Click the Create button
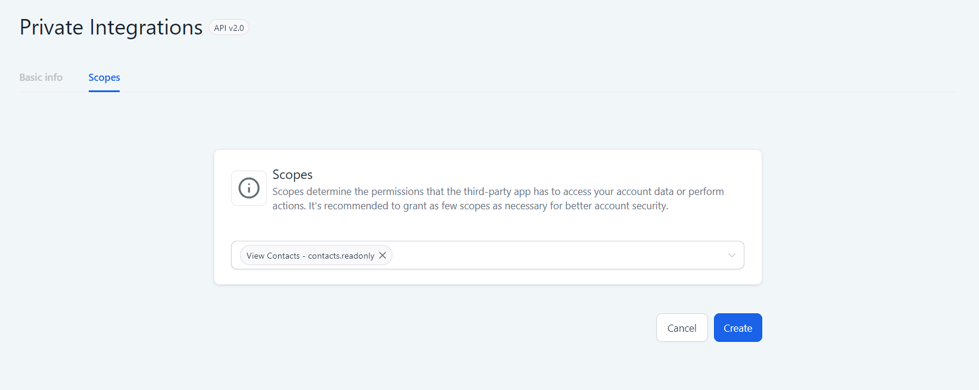Image resolution: width=979 pixels, height=390 pixels. pyautogui.click(x=738, y=328)
